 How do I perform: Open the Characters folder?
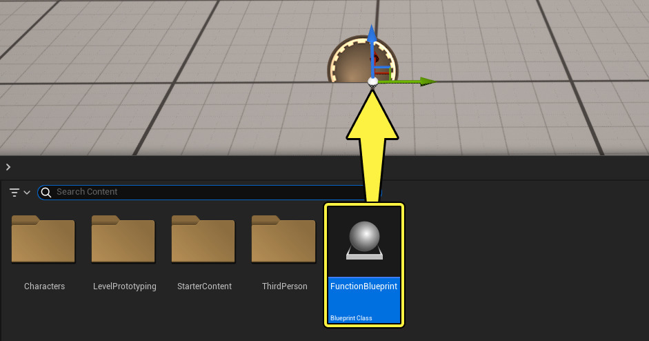click(43, 239)
